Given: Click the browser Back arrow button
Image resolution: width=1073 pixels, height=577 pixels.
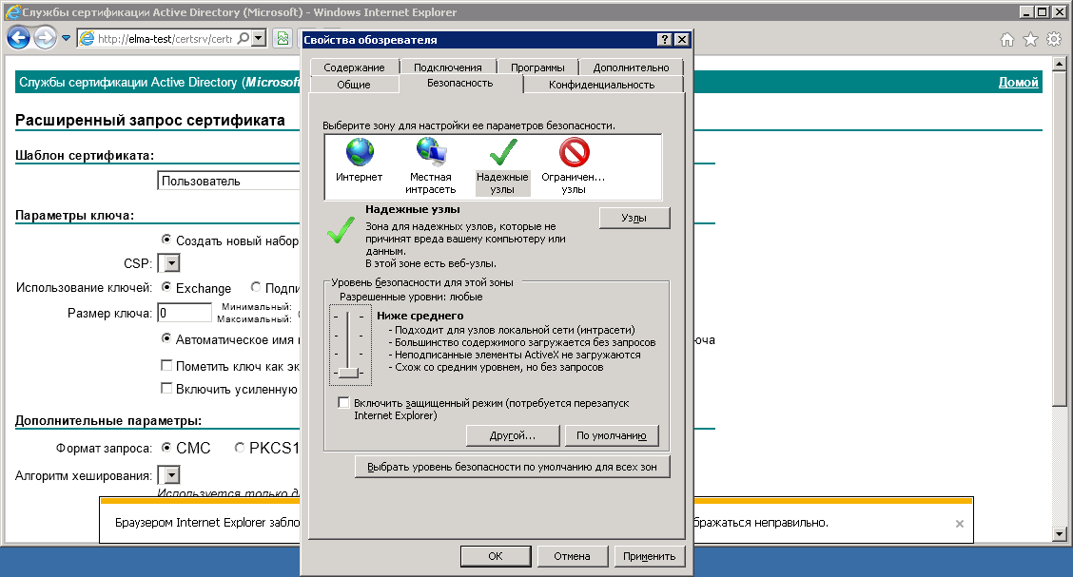Looking at the screenshot, I should 18,39.
